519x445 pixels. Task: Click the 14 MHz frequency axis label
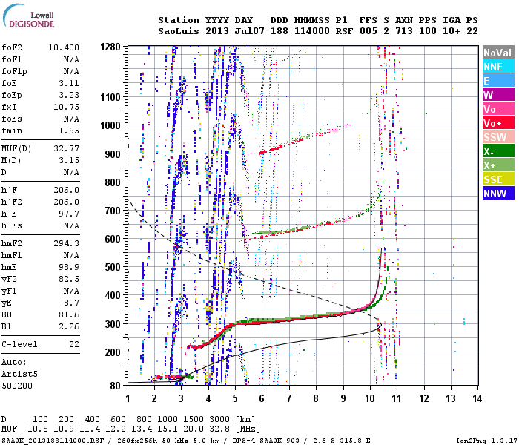tap(477, 399)
